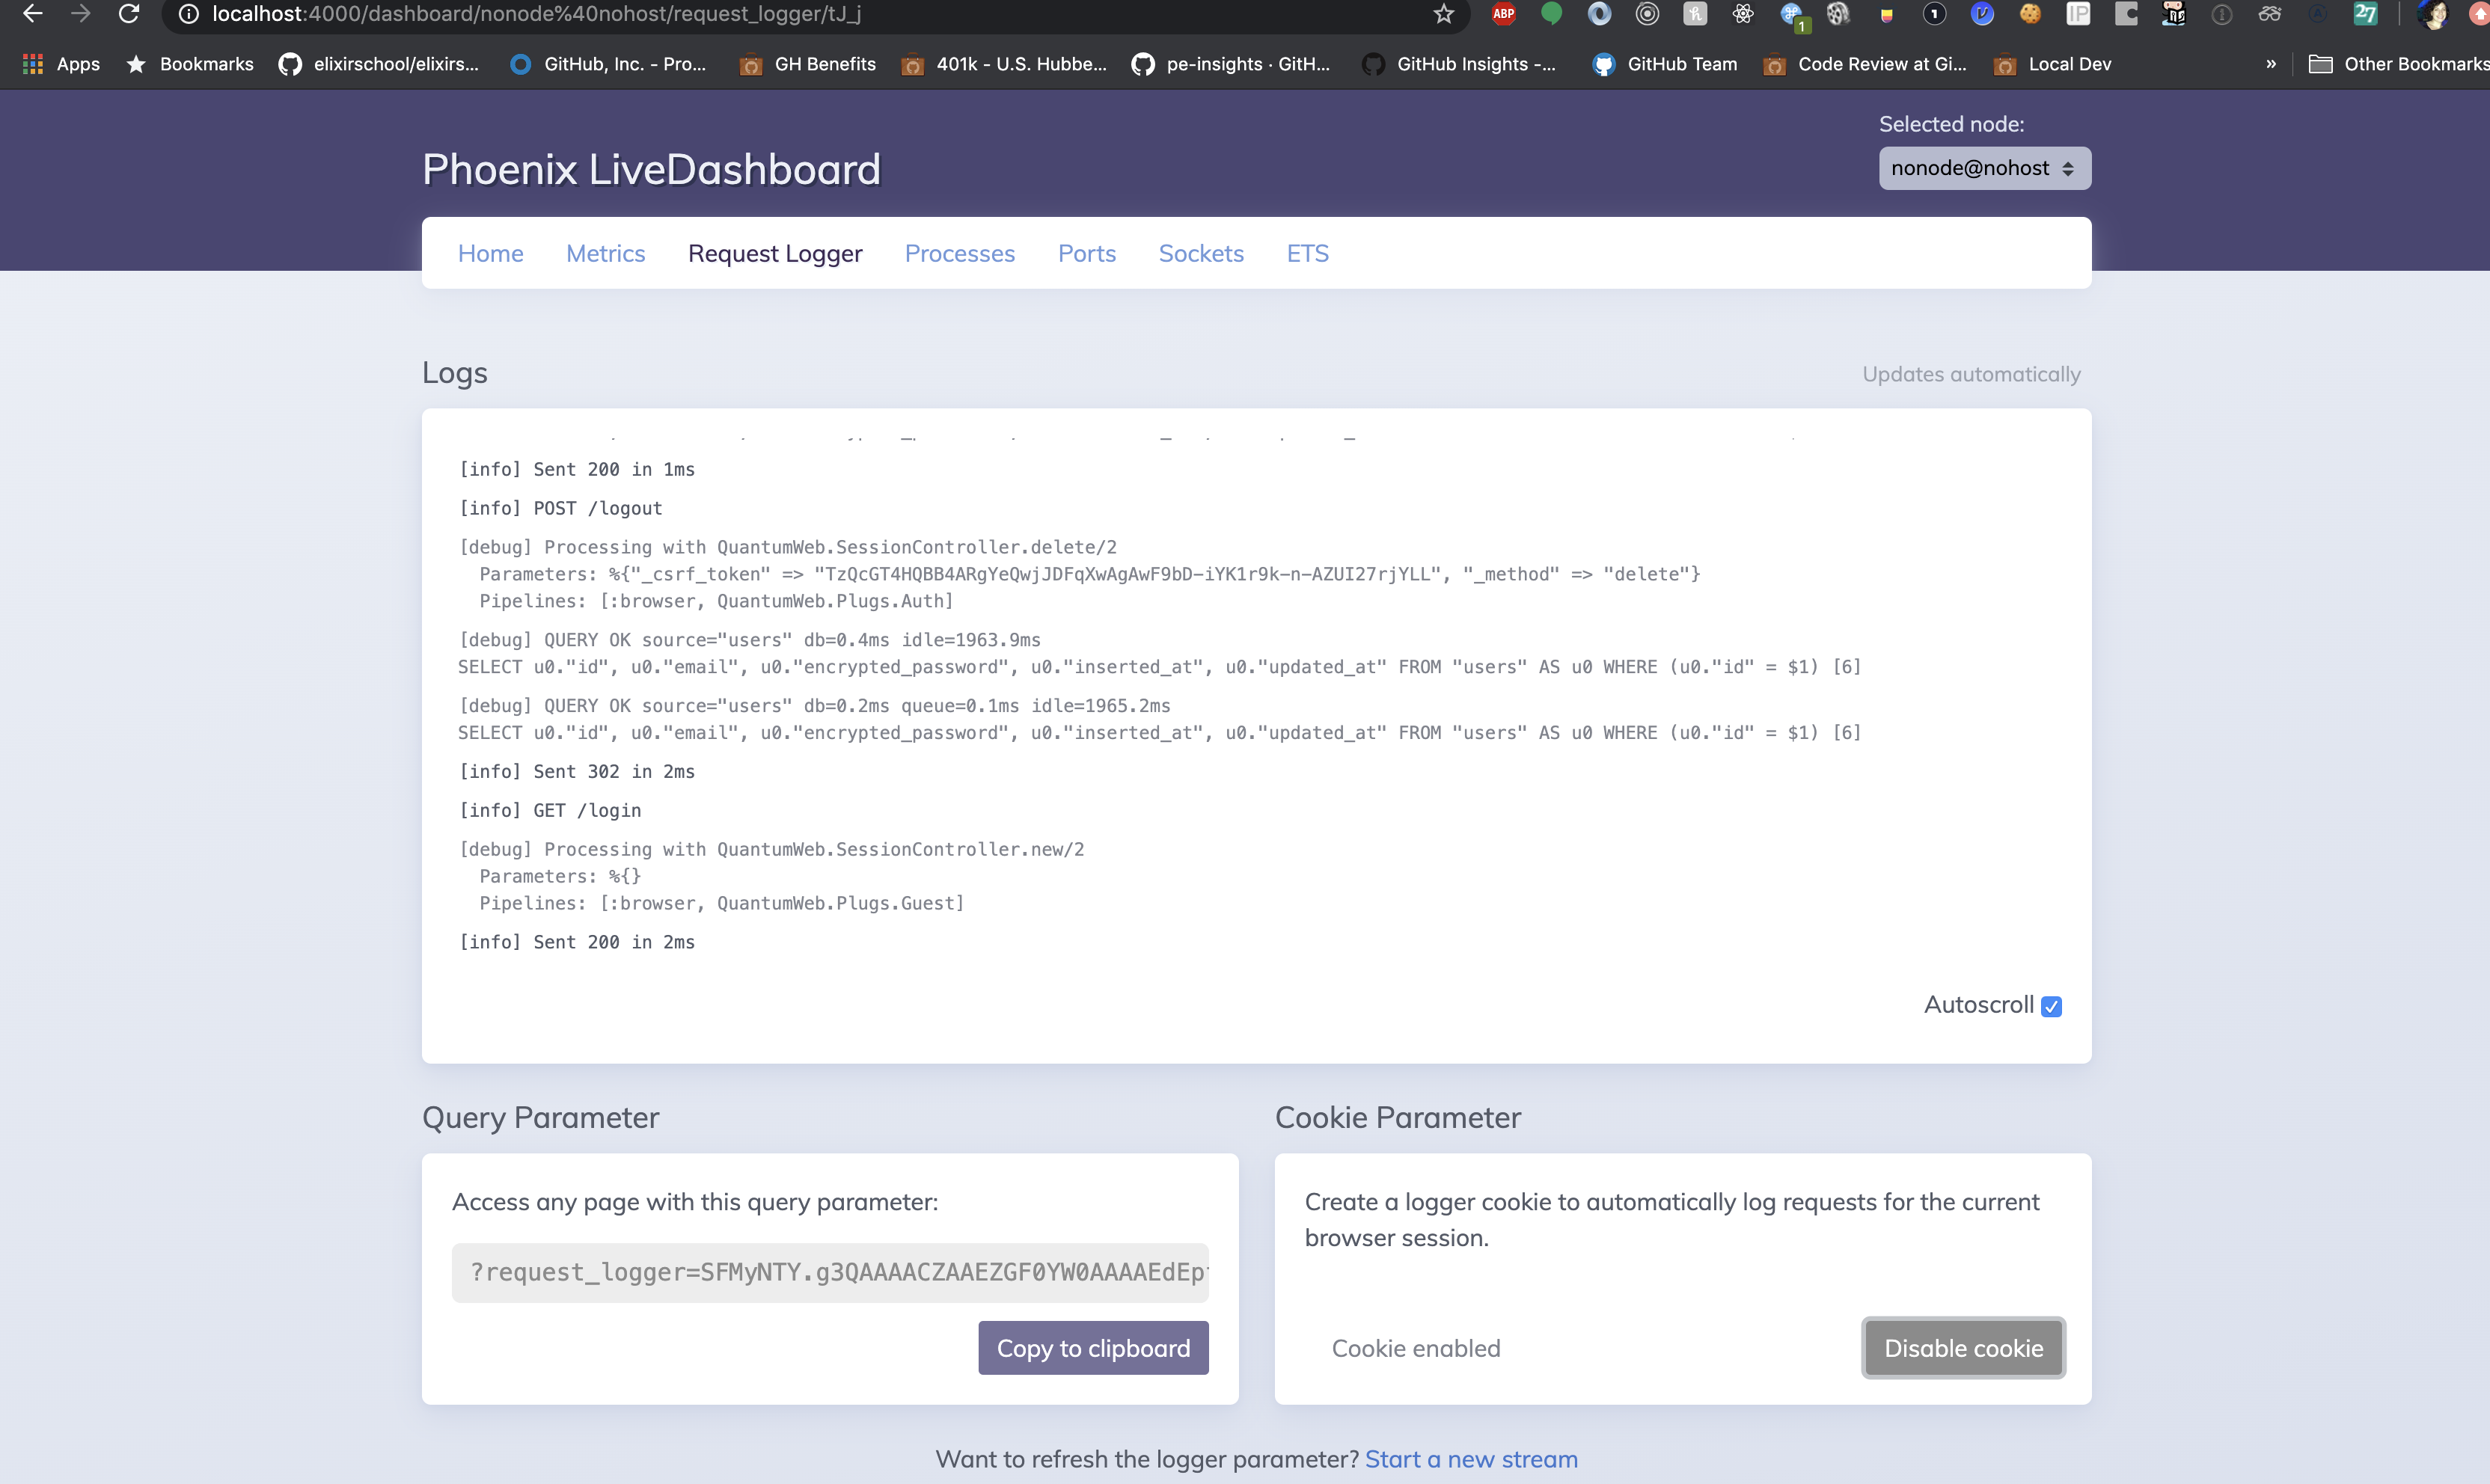Click the '[info] Sent 302 in 2ms' line
This screenshot has width=2490, height=1484.
(577, 771)
